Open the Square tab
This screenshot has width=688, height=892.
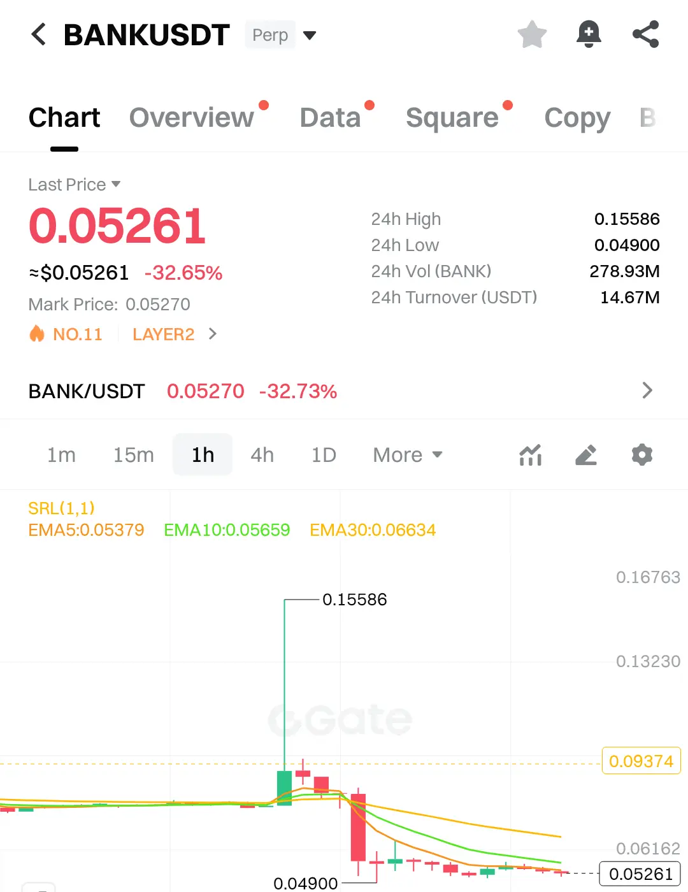click(x=452, y=118)
